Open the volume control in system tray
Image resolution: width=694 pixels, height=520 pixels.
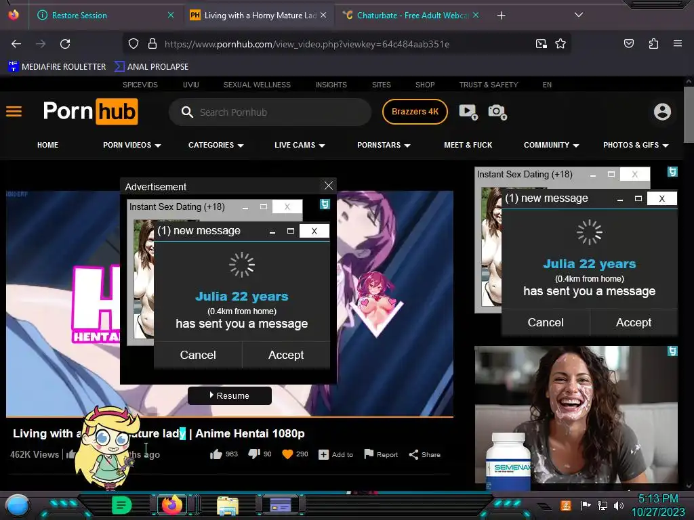coord(618,505)
